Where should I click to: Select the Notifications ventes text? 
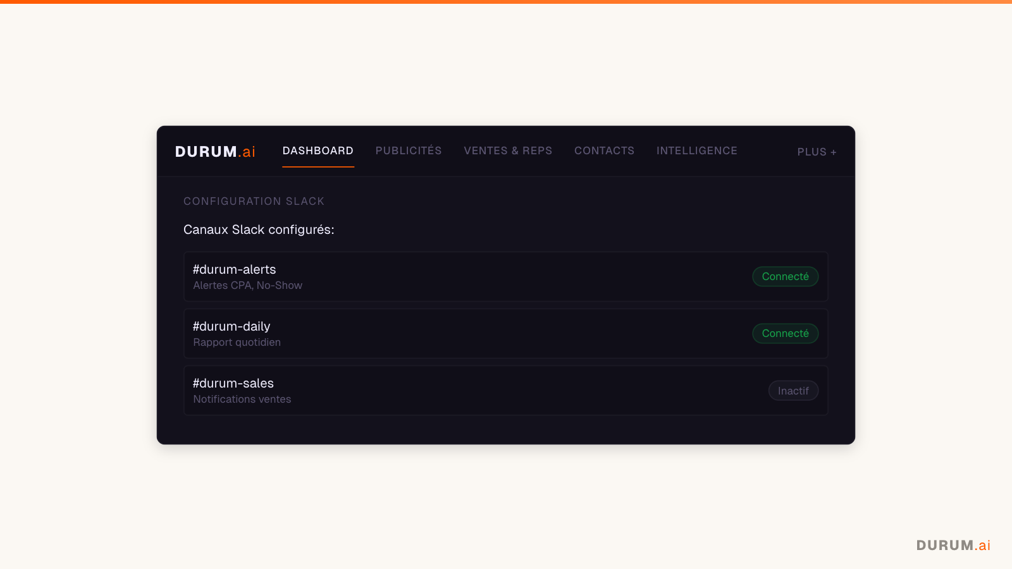[242, 399]
